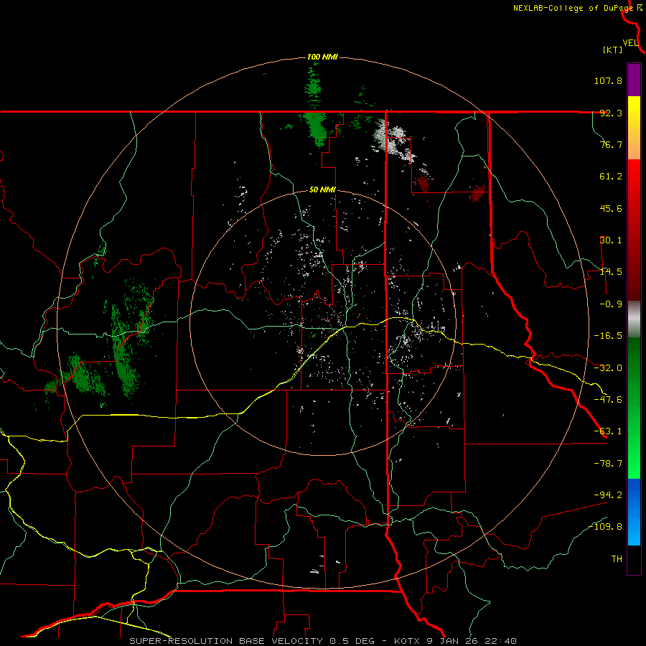Click the TH legend label
The height and width of the screenshot is (646, 646).
point(617,559)
